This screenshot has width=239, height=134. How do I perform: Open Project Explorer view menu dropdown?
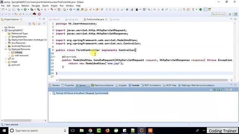coord(44,23)
